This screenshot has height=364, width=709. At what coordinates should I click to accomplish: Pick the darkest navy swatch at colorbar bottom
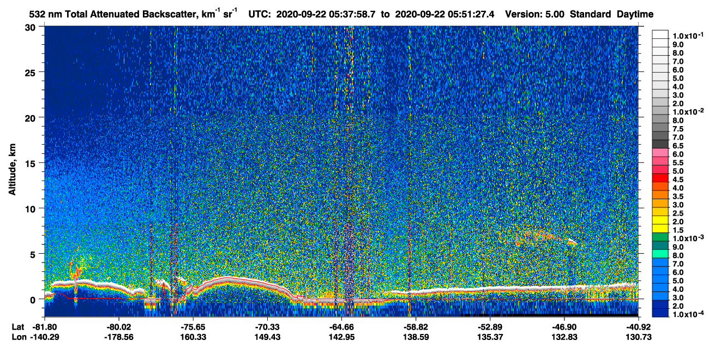click(660, 313)
